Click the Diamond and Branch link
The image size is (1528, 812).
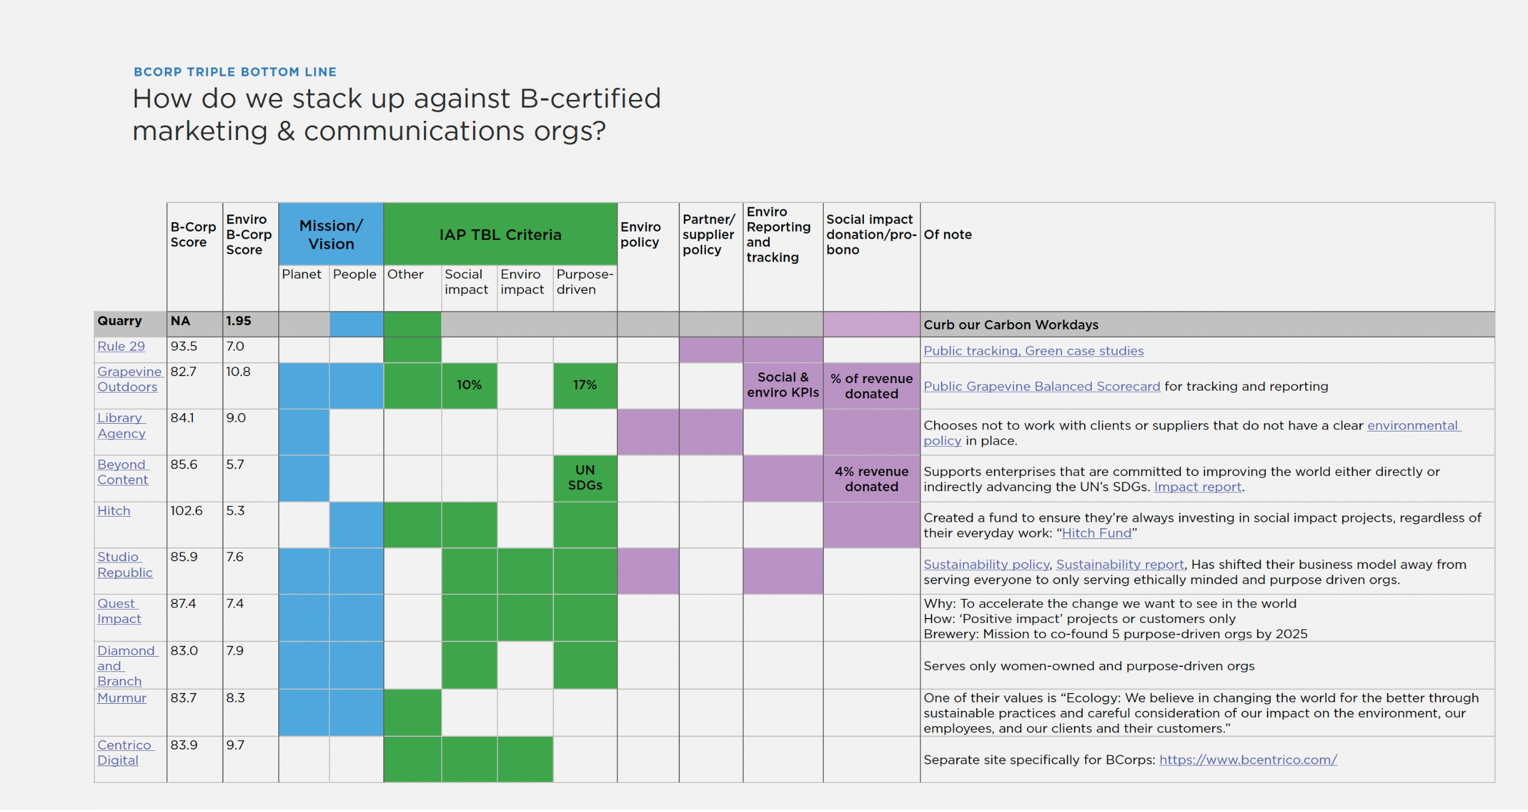pyautogui.click(x=125, y=652)
